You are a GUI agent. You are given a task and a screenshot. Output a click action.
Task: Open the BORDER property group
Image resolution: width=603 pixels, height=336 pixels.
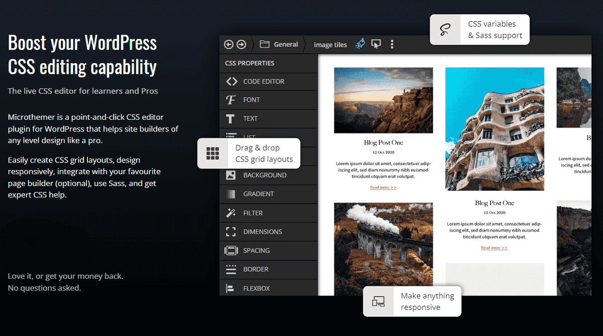click(x=268, y=269)
